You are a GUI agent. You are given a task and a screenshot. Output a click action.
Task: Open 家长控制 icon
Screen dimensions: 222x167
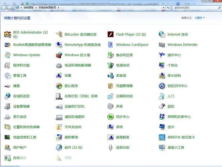coord(162,76)
